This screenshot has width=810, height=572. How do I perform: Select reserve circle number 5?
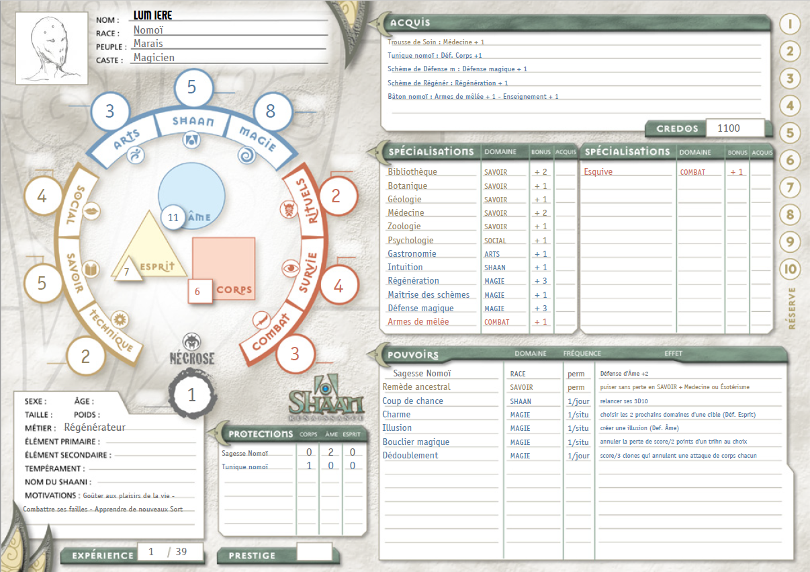click(x=791, y=133)
